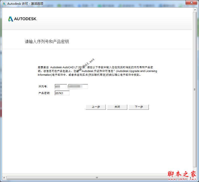Screen dimensions: 199x182
Task: Click the horizontal scrollbar left arrow
Action: click(x=4, y=178)
